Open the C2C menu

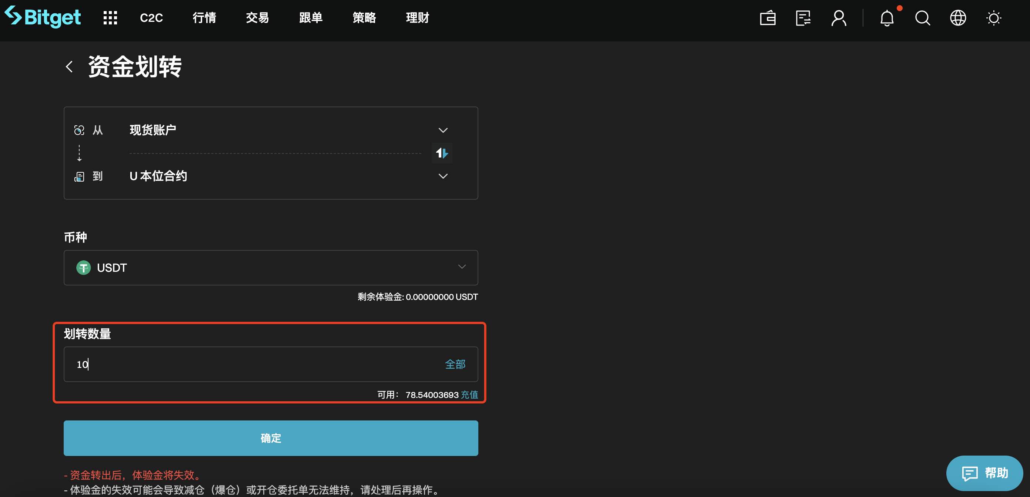(x=151, y=18)
